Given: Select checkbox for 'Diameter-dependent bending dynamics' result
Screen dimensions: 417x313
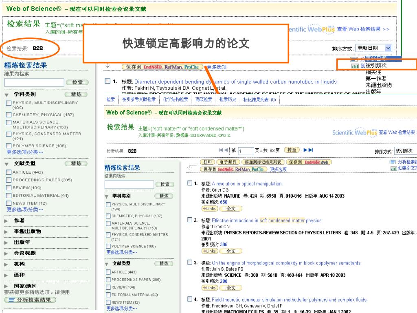Looking at the screenshot, I should pyautogui.click(x=108, y=81).
